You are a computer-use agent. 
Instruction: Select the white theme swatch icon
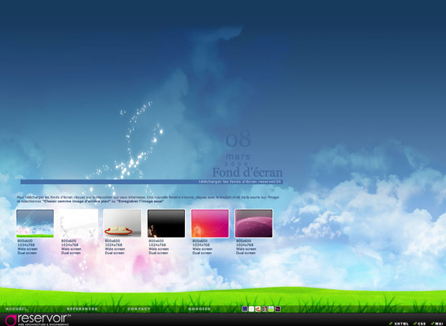coord(251,309)
